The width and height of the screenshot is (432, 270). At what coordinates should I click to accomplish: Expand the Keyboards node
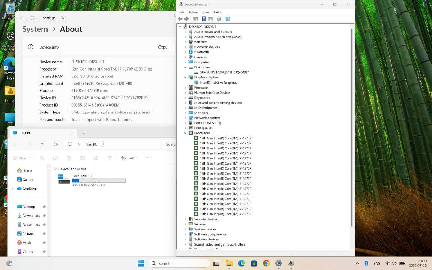pos(186,98)
